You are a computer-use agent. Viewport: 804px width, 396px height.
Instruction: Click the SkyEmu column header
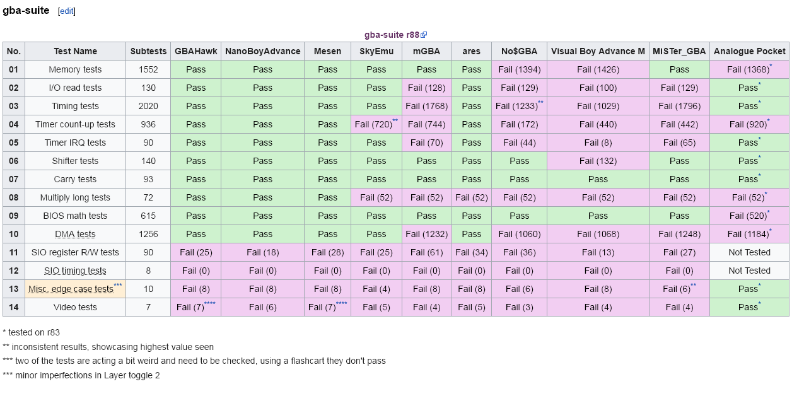(x=376, y=51)
